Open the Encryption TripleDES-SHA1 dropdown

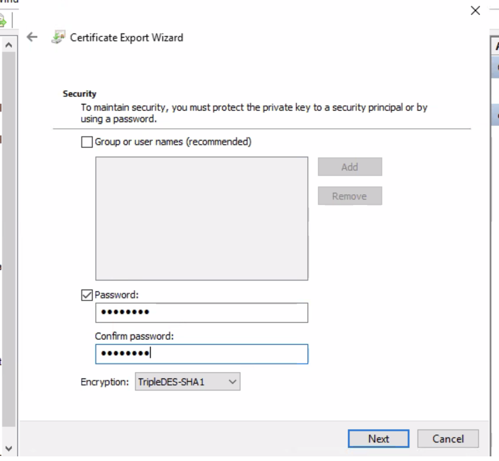pyautogui.click(x=188, y=382)
